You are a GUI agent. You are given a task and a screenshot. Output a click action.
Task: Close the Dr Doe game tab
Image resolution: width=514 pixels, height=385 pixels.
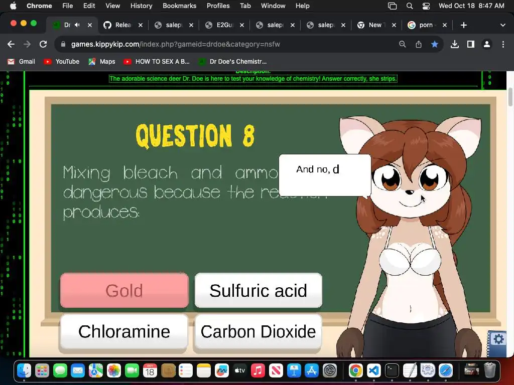tap(90, 25)
